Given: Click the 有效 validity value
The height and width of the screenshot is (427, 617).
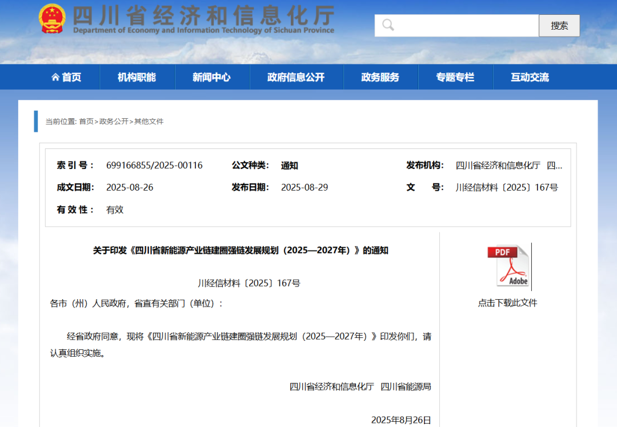Looking at the screenshot, I should click(114, 210).
